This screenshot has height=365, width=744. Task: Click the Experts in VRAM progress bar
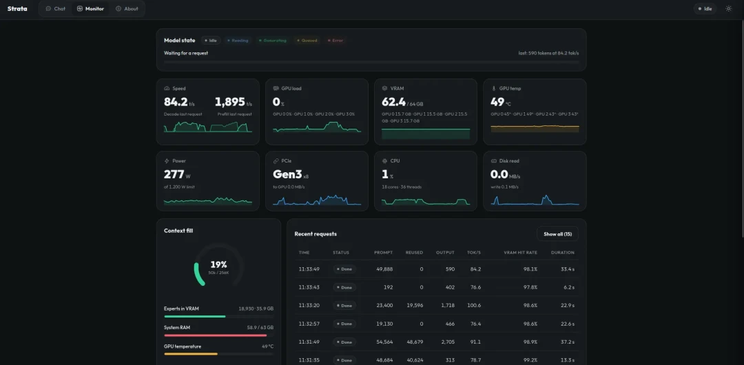pos(219,316)
